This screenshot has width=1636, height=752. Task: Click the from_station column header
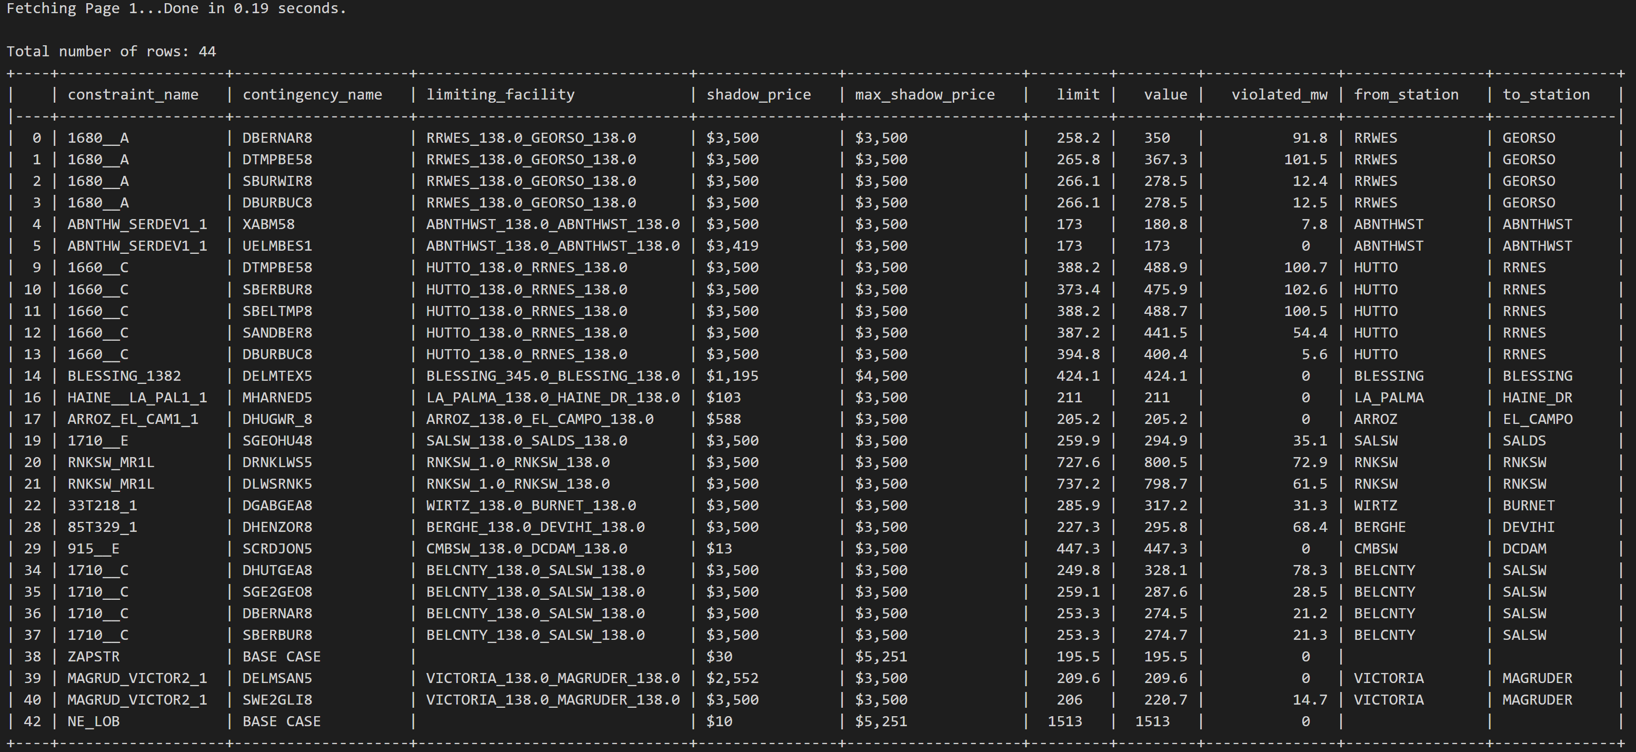coord(1405,95)
